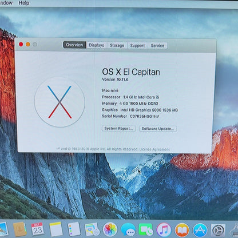Launch iBooks from the Dock
The width and height of the screenshot is (238, 238).
(182, 230)
